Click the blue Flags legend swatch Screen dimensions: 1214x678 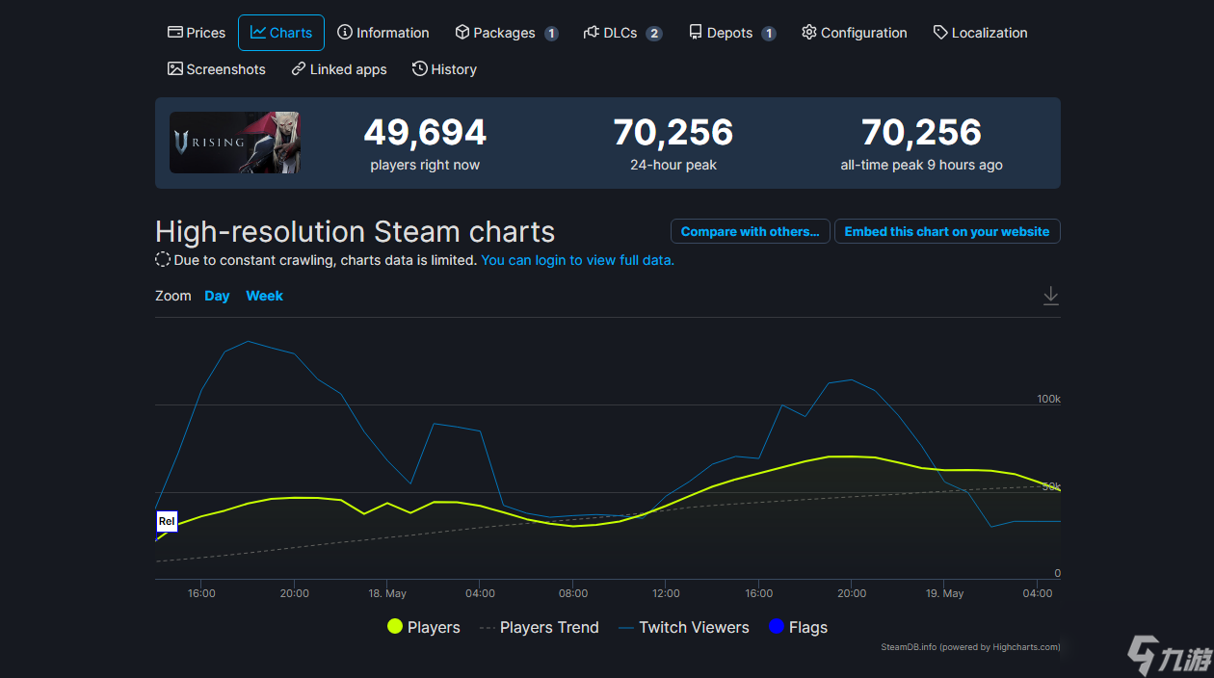[777, 627]
